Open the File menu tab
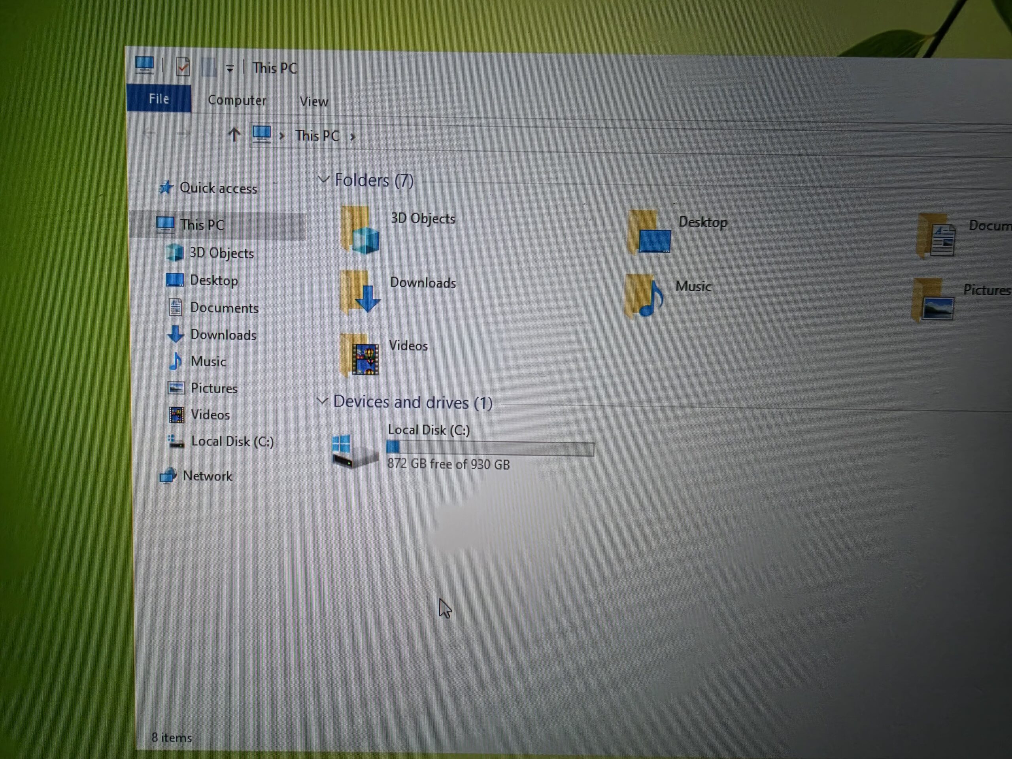The height and width of the screenshot is (759, 1012). click(x=159, y=98)
